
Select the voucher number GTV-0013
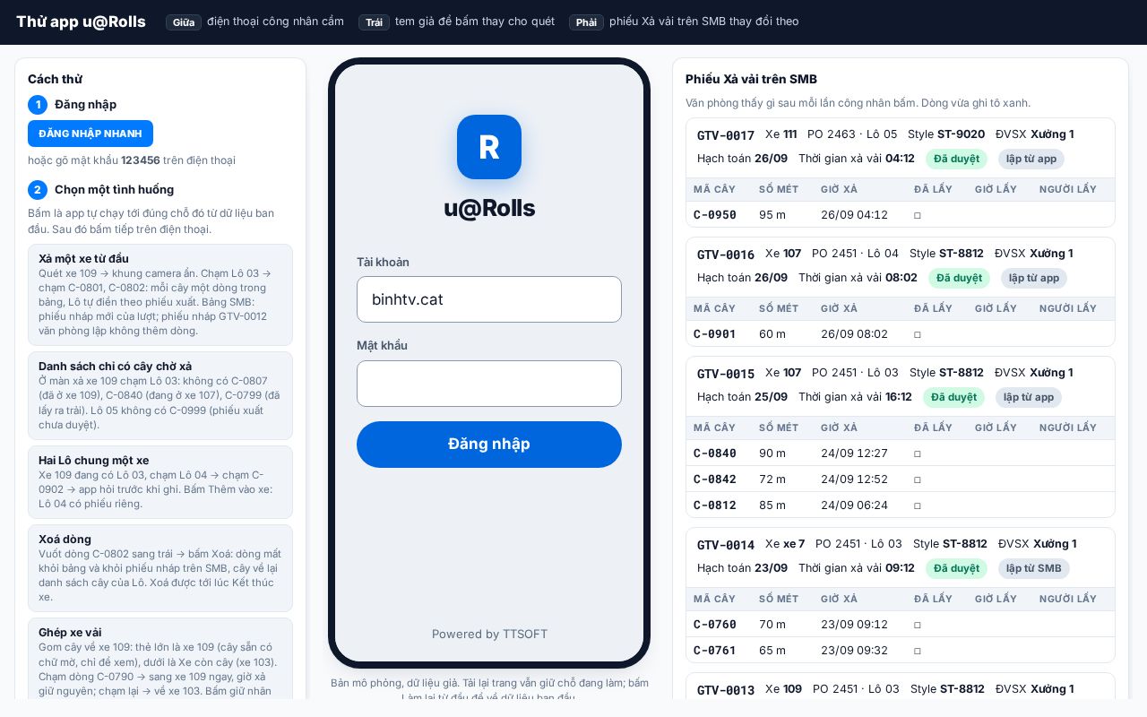point(726,690)
